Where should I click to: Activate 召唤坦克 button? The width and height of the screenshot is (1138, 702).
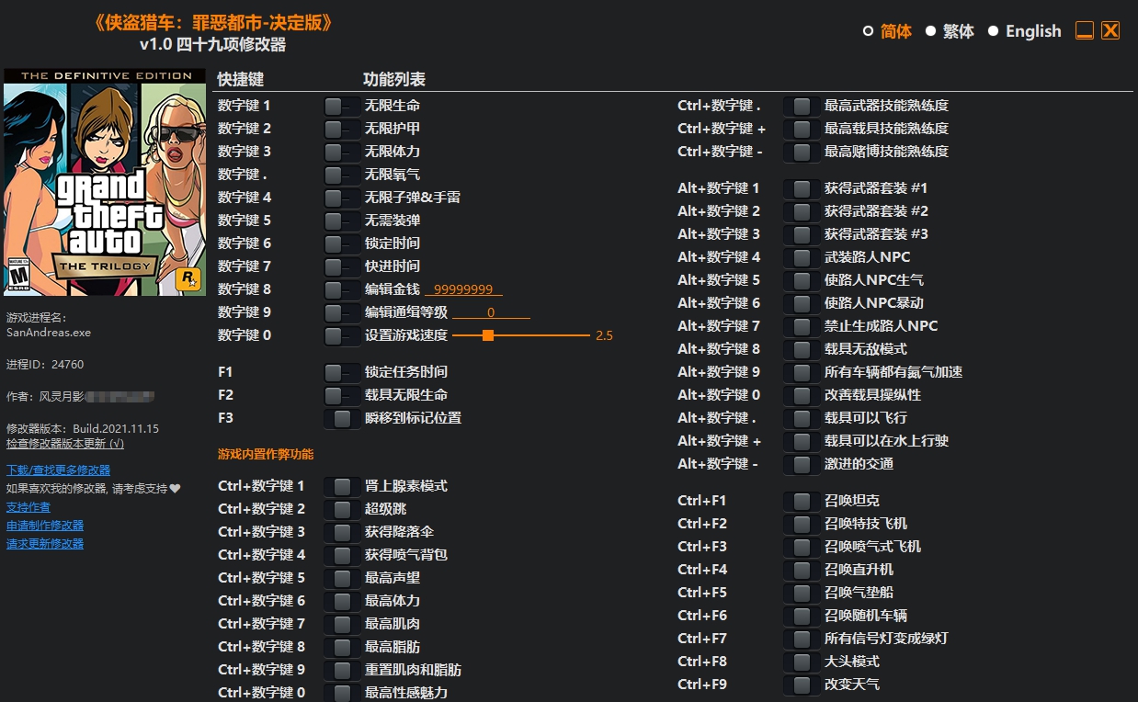point(802,501)
